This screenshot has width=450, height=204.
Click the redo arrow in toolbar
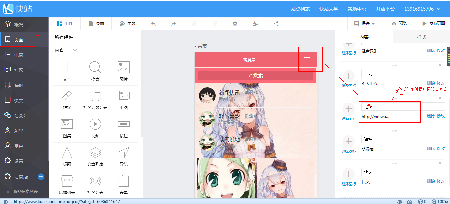174,24
